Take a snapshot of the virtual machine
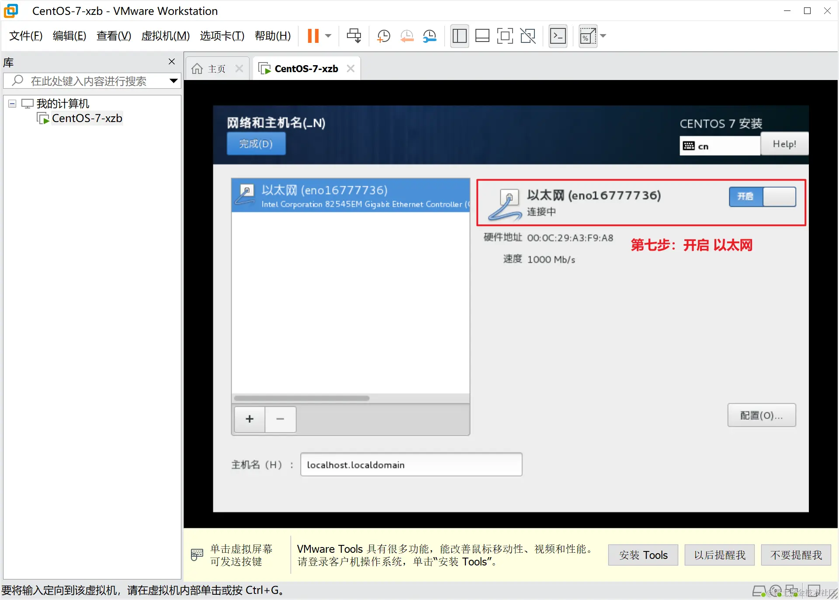This screenshot has width=839, height=600. pyautogui.click(x=384, y=36)
